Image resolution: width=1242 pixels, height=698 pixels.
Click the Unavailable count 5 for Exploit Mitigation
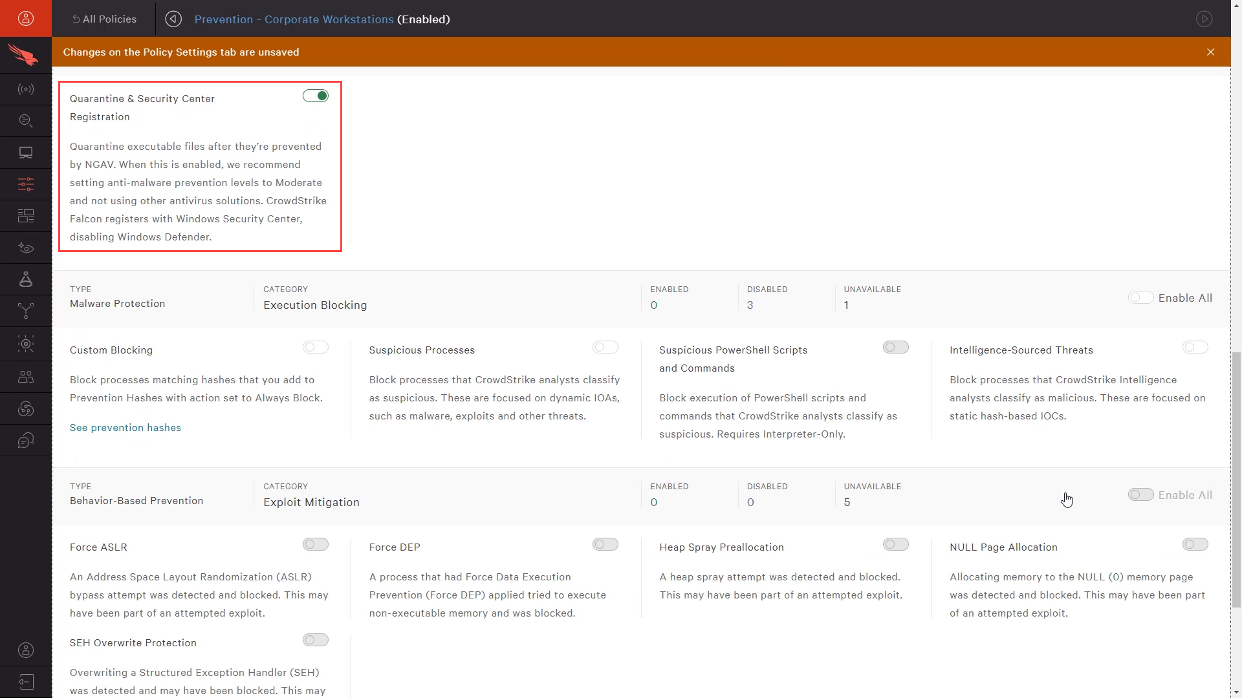[x=847, y=502]
